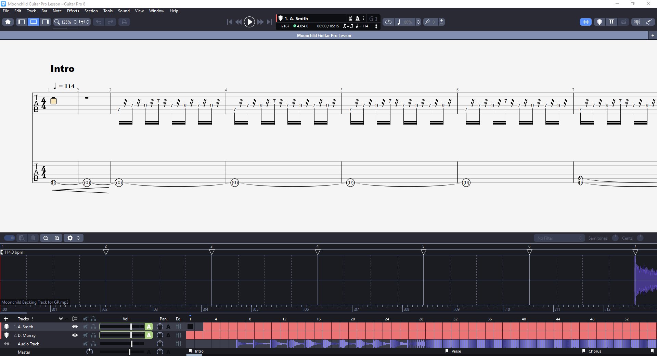Open the A. Smith equalizer
Viewport: 657px width, 356px height.
point(179,327)
